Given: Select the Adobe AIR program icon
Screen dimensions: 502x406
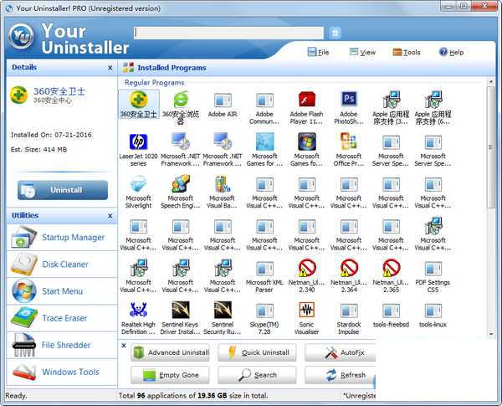Looking at the screenshot, I should point(223,100).
